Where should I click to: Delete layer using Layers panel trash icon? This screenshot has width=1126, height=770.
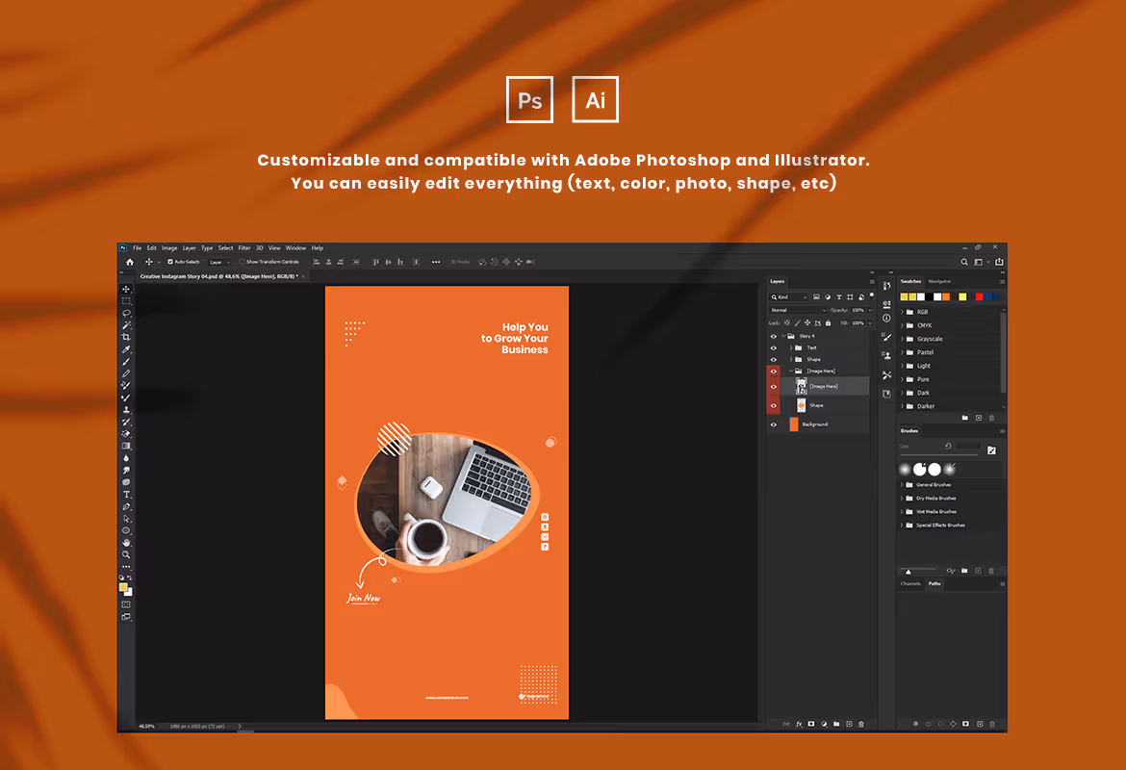coord(861,724)
